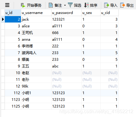The width and height of the screenshot is (136, 117).
Task: Select the u_sex cell 0 for 娜美
Action: click(91, 60)
